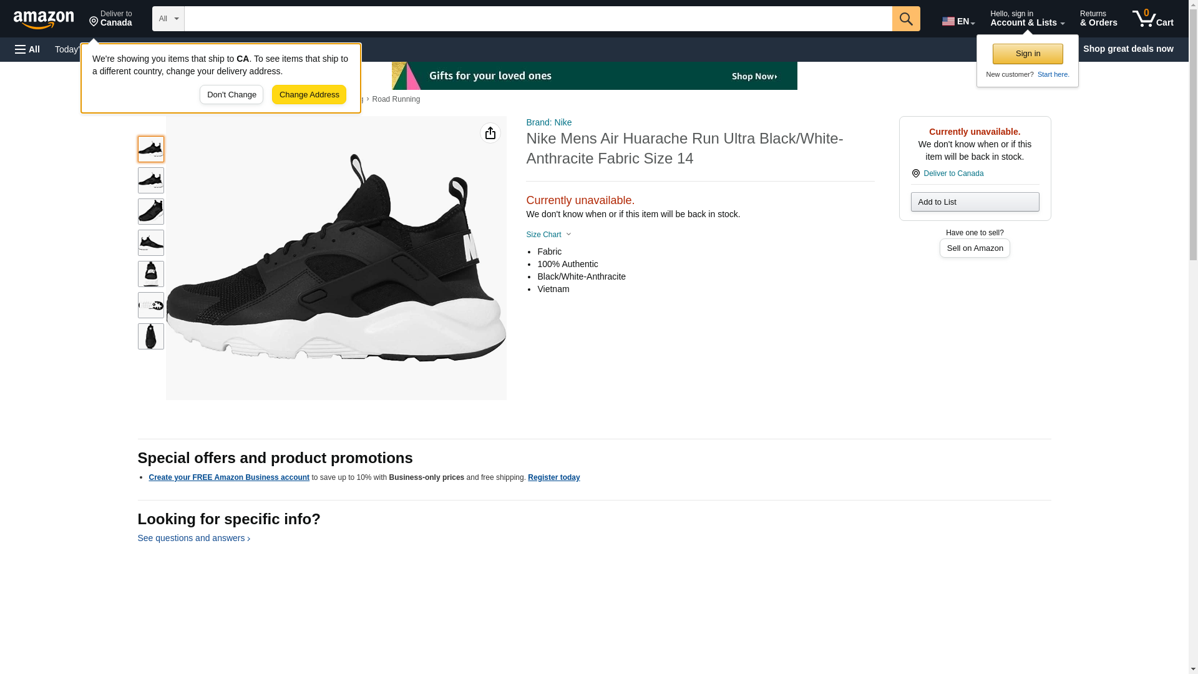Select the first shoe thumbnail
This screenshot has width=1198, height=674.
pyautogui.click(x=150, y=149)
